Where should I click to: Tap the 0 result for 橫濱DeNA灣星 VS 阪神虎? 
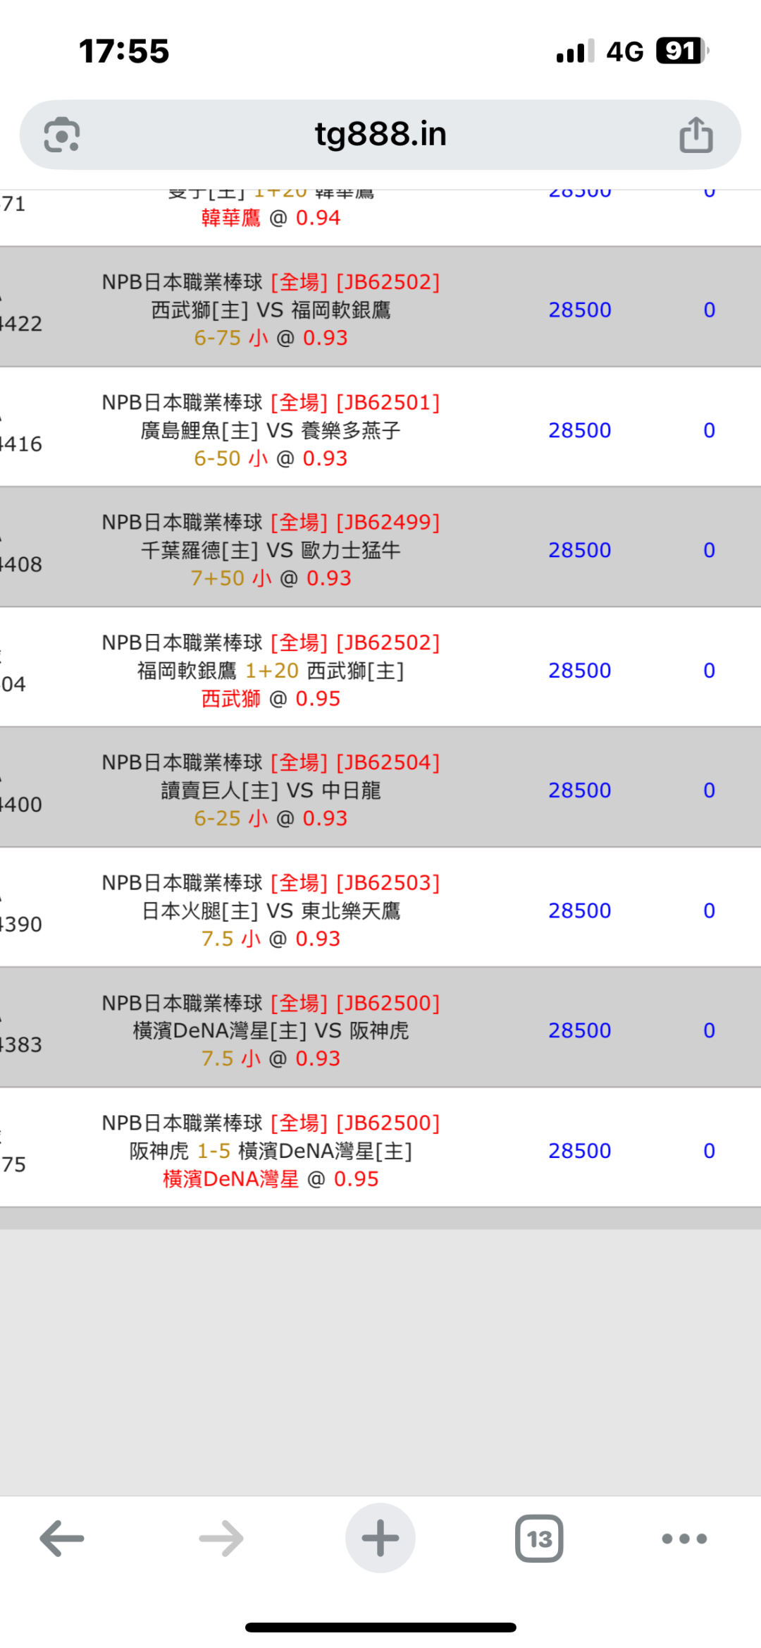pyautogui.click(x=709, y=1030)
